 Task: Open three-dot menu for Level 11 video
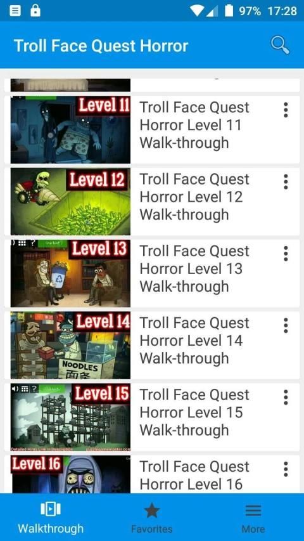286,110
